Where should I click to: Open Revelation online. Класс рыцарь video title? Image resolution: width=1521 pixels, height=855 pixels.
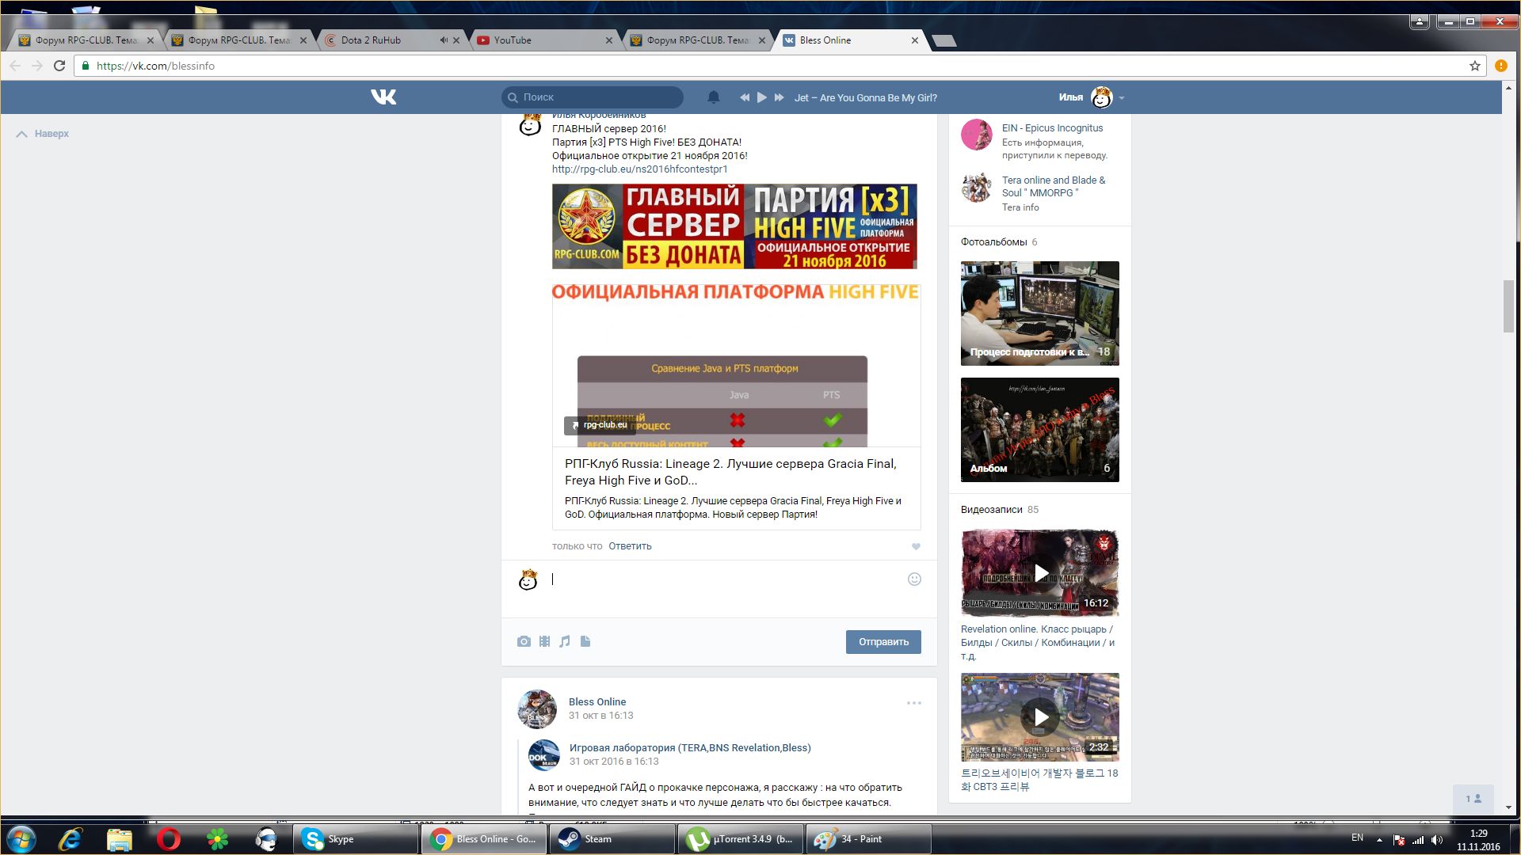1038,642
